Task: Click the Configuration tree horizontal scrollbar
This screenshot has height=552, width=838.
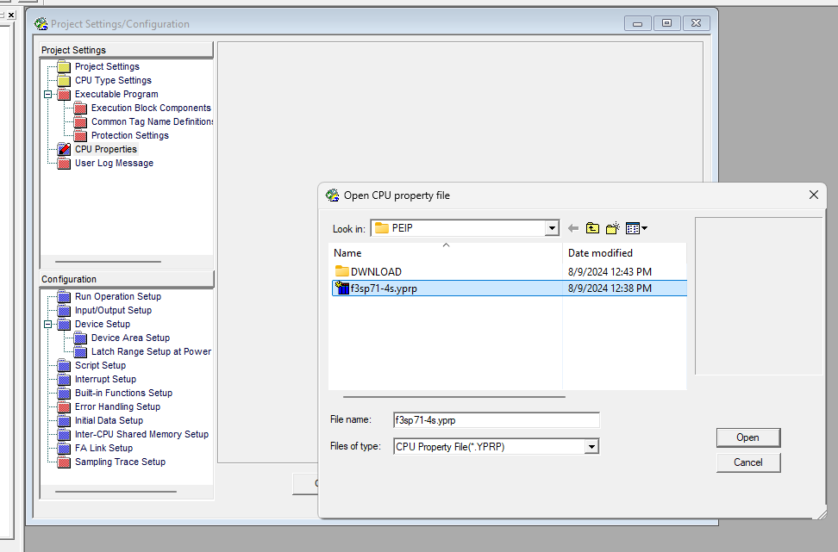Action: [x=116, y=492]
